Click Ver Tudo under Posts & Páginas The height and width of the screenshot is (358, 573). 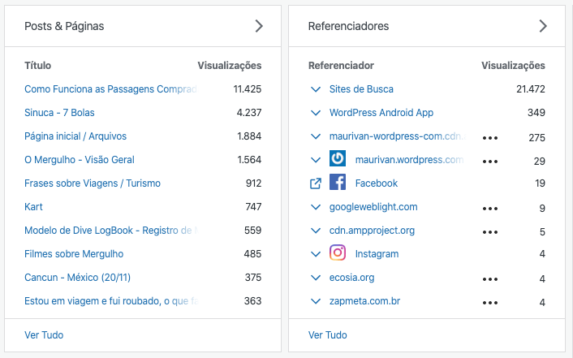tap(44, 334)
